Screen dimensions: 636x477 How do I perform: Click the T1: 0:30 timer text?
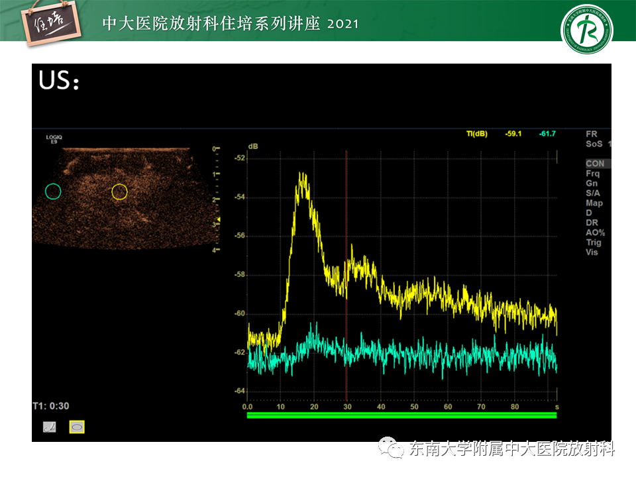coord(51,406)
